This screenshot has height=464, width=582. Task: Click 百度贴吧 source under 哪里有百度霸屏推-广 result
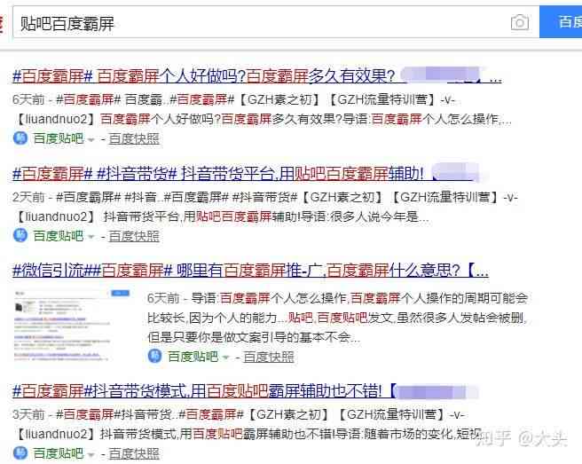193,357
